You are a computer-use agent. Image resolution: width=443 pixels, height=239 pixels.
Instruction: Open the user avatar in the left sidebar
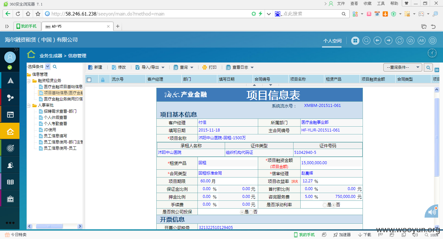click(10, 57)
